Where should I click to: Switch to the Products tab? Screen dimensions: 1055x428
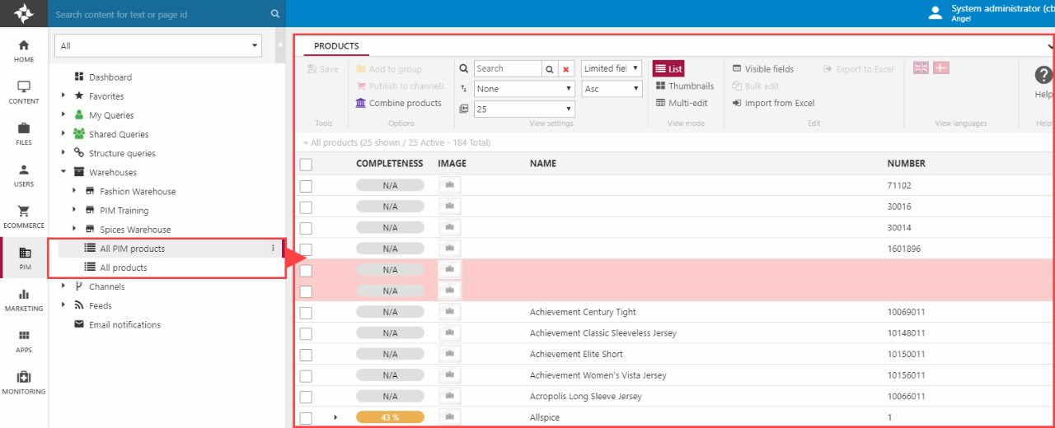(336, 46)
